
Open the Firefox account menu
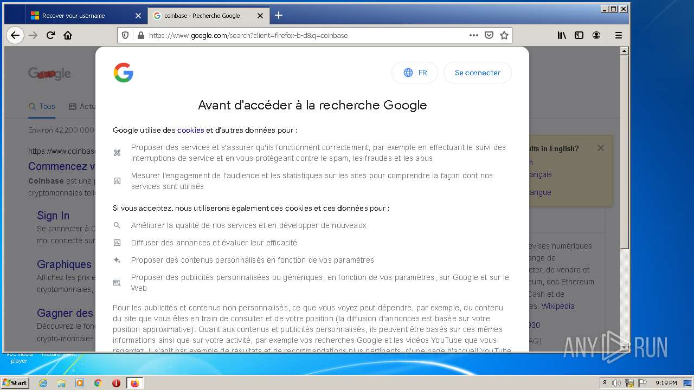[x=596, y=35]
